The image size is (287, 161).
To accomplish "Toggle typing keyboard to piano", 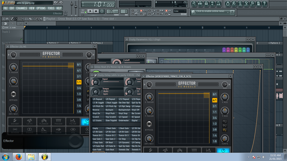I will click(133, 11).
